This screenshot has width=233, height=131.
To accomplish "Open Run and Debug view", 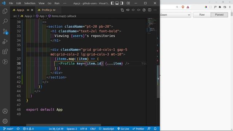I will click(x=5, y=41).
